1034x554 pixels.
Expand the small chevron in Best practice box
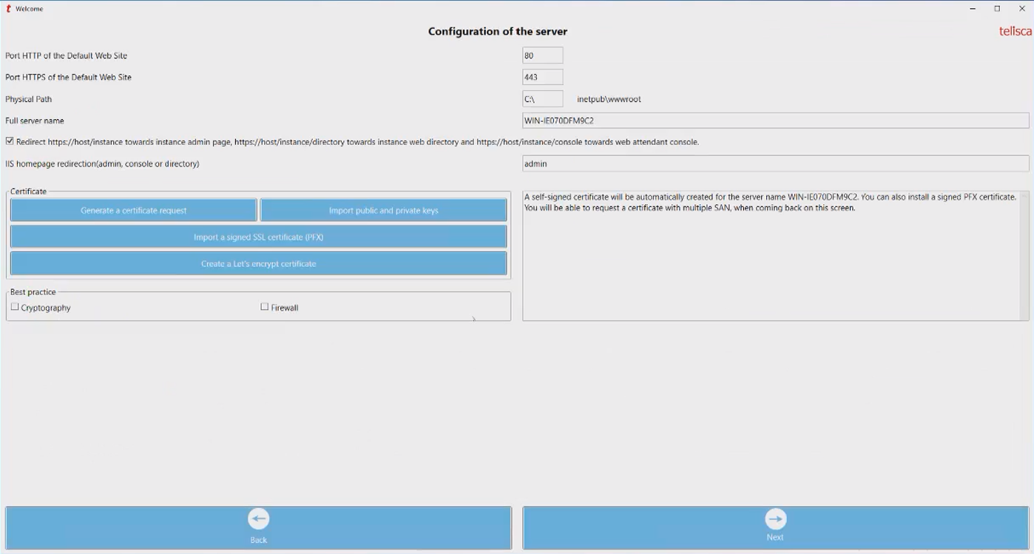[x=473, y=319]
